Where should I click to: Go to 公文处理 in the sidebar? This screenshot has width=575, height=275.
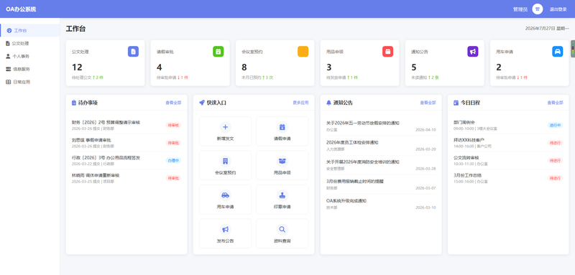[x=29, y=43]
